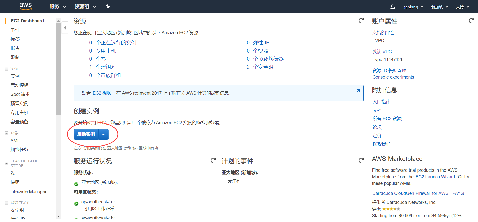
Task: Close the EC2 视频 re:Invent info banner
Action: (x=359, y=90)
